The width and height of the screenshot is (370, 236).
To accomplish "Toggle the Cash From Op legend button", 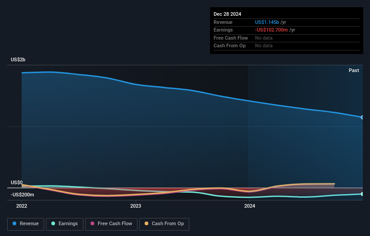I will [164, 224].
